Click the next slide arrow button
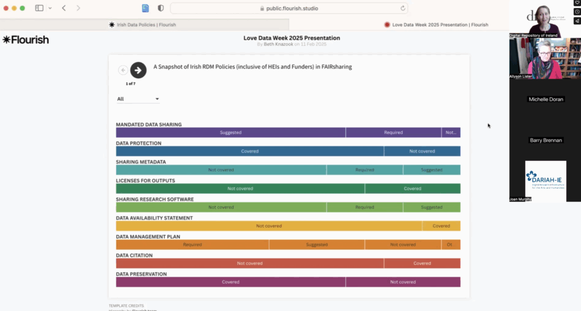Screen dimensions: 581x311 point(138,70)
